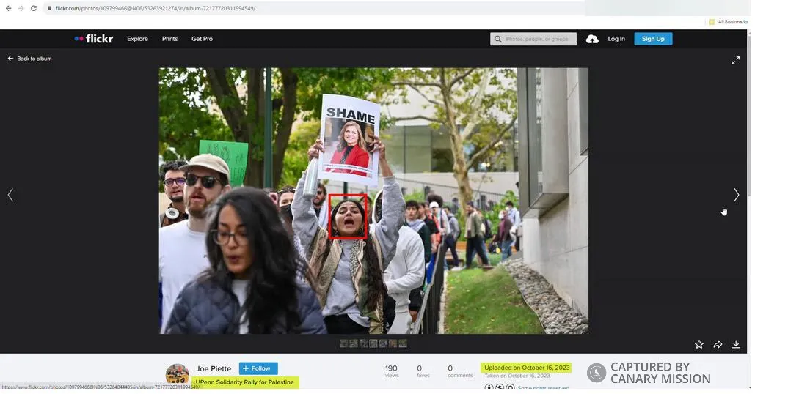
Task: Reload page with browser refresh icon
Action: (x=34, y=9)
